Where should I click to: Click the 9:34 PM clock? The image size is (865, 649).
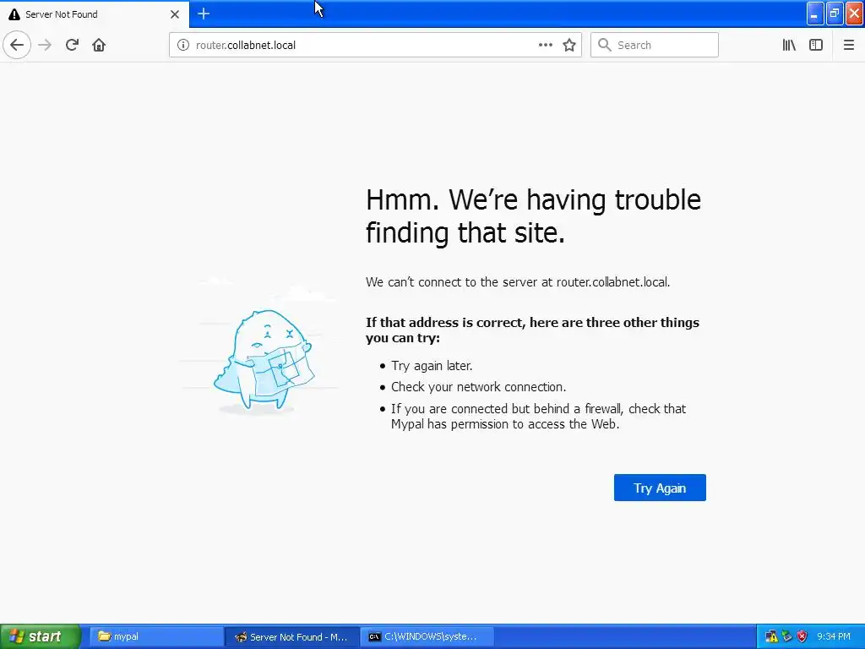pyautogui.click(x=834, y=636)
